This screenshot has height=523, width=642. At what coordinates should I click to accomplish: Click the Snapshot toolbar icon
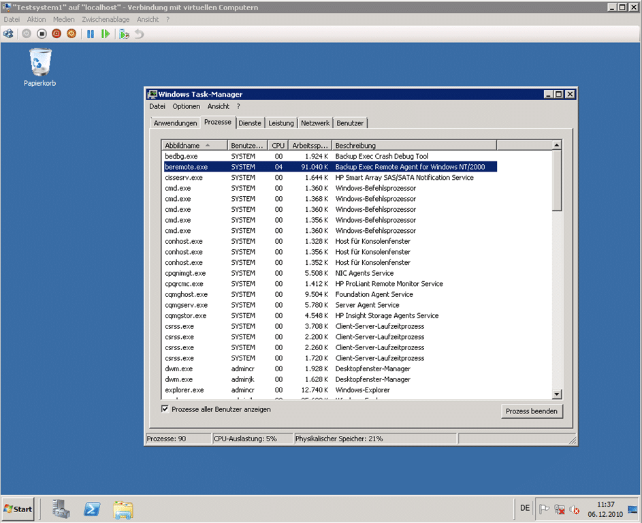[x=124, y=34]
